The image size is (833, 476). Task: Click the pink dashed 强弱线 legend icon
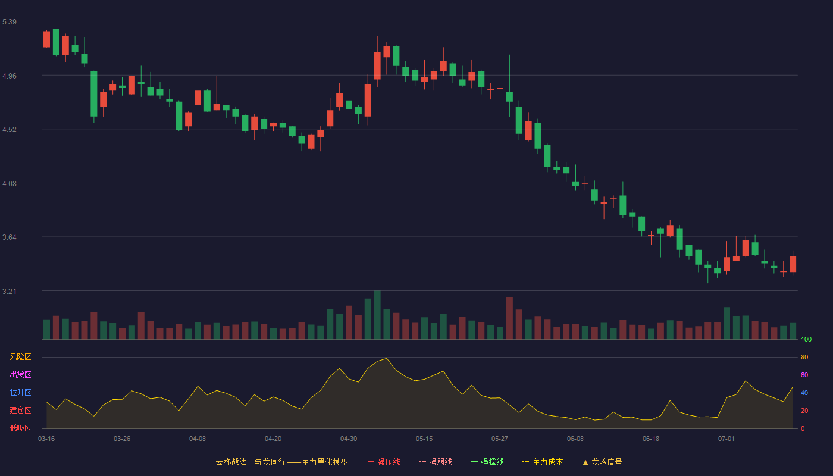pyautogui.click(x=422, y=462)
